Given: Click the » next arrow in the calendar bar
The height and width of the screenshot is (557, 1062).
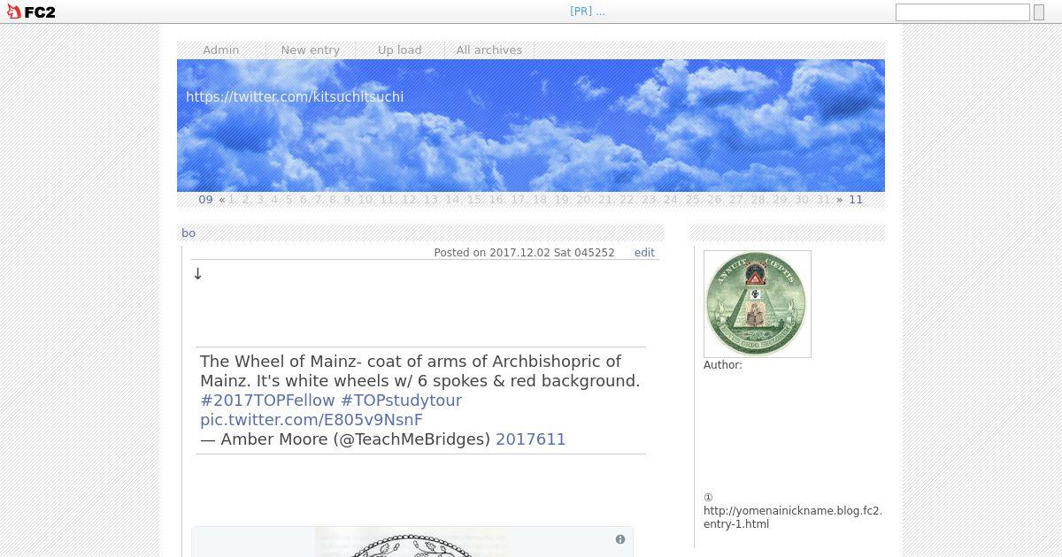Looking at the screenshot, I should tap(840, 200).
